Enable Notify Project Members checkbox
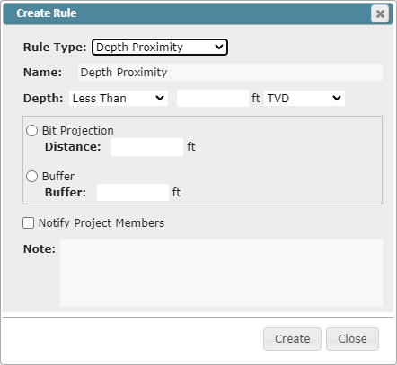This screenshot has width=397, height=365. click(29, 223)
